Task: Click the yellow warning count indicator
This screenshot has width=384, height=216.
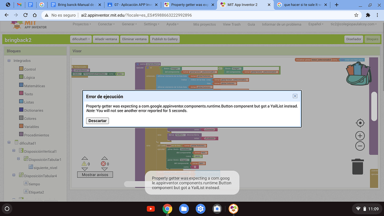Action: (84, 163)
